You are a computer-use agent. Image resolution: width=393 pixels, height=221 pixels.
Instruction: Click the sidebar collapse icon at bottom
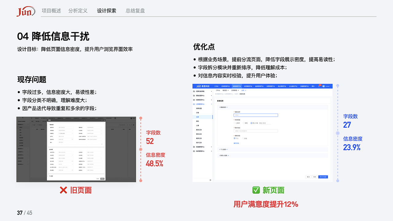pyautogui.click(x=210, y=180)
